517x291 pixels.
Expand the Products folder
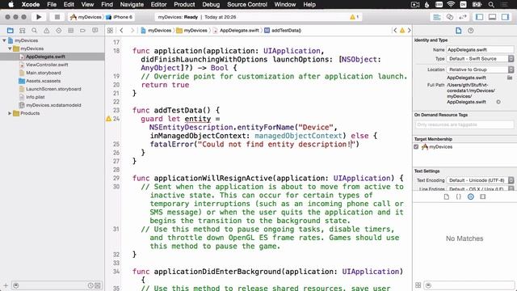[10, 113]
